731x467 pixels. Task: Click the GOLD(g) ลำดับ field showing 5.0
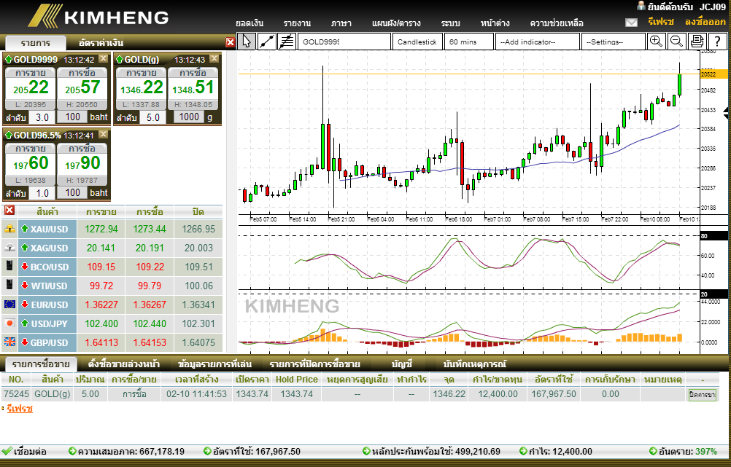[x=153, y=117]
